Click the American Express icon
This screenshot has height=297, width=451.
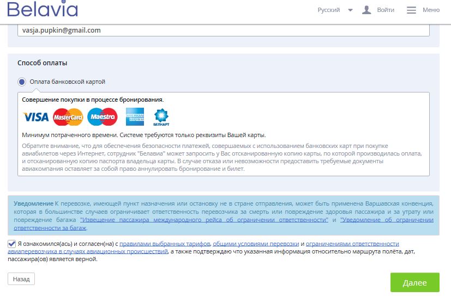coord(135,116)
